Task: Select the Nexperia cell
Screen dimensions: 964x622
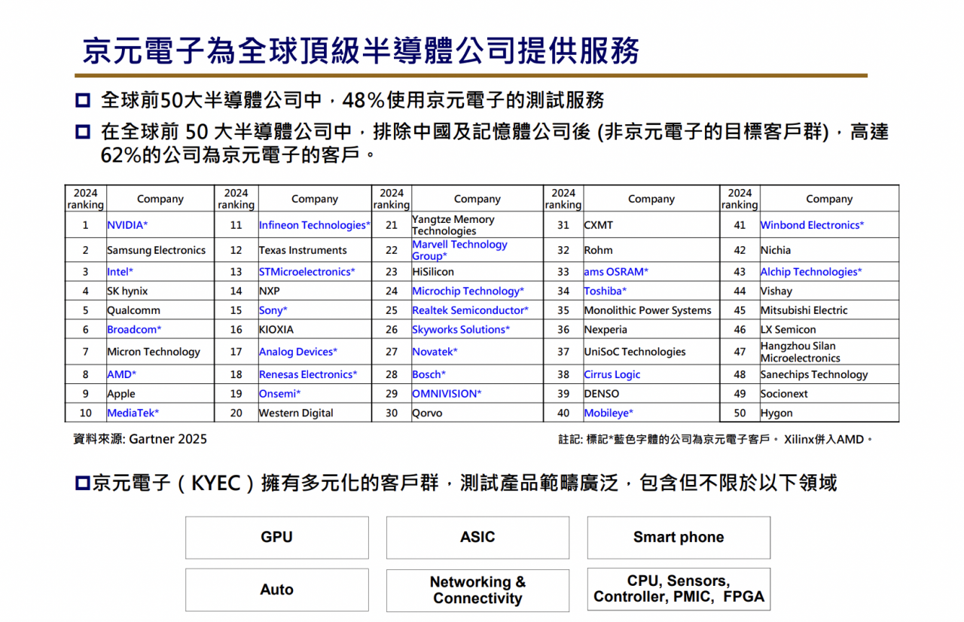Action: (651, 330)
